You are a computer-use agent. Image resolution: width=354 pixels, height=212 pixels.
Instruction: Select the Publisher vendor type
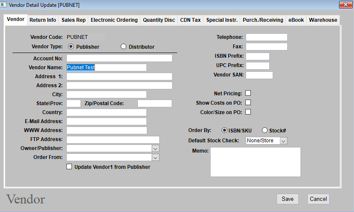coord(71,47)
